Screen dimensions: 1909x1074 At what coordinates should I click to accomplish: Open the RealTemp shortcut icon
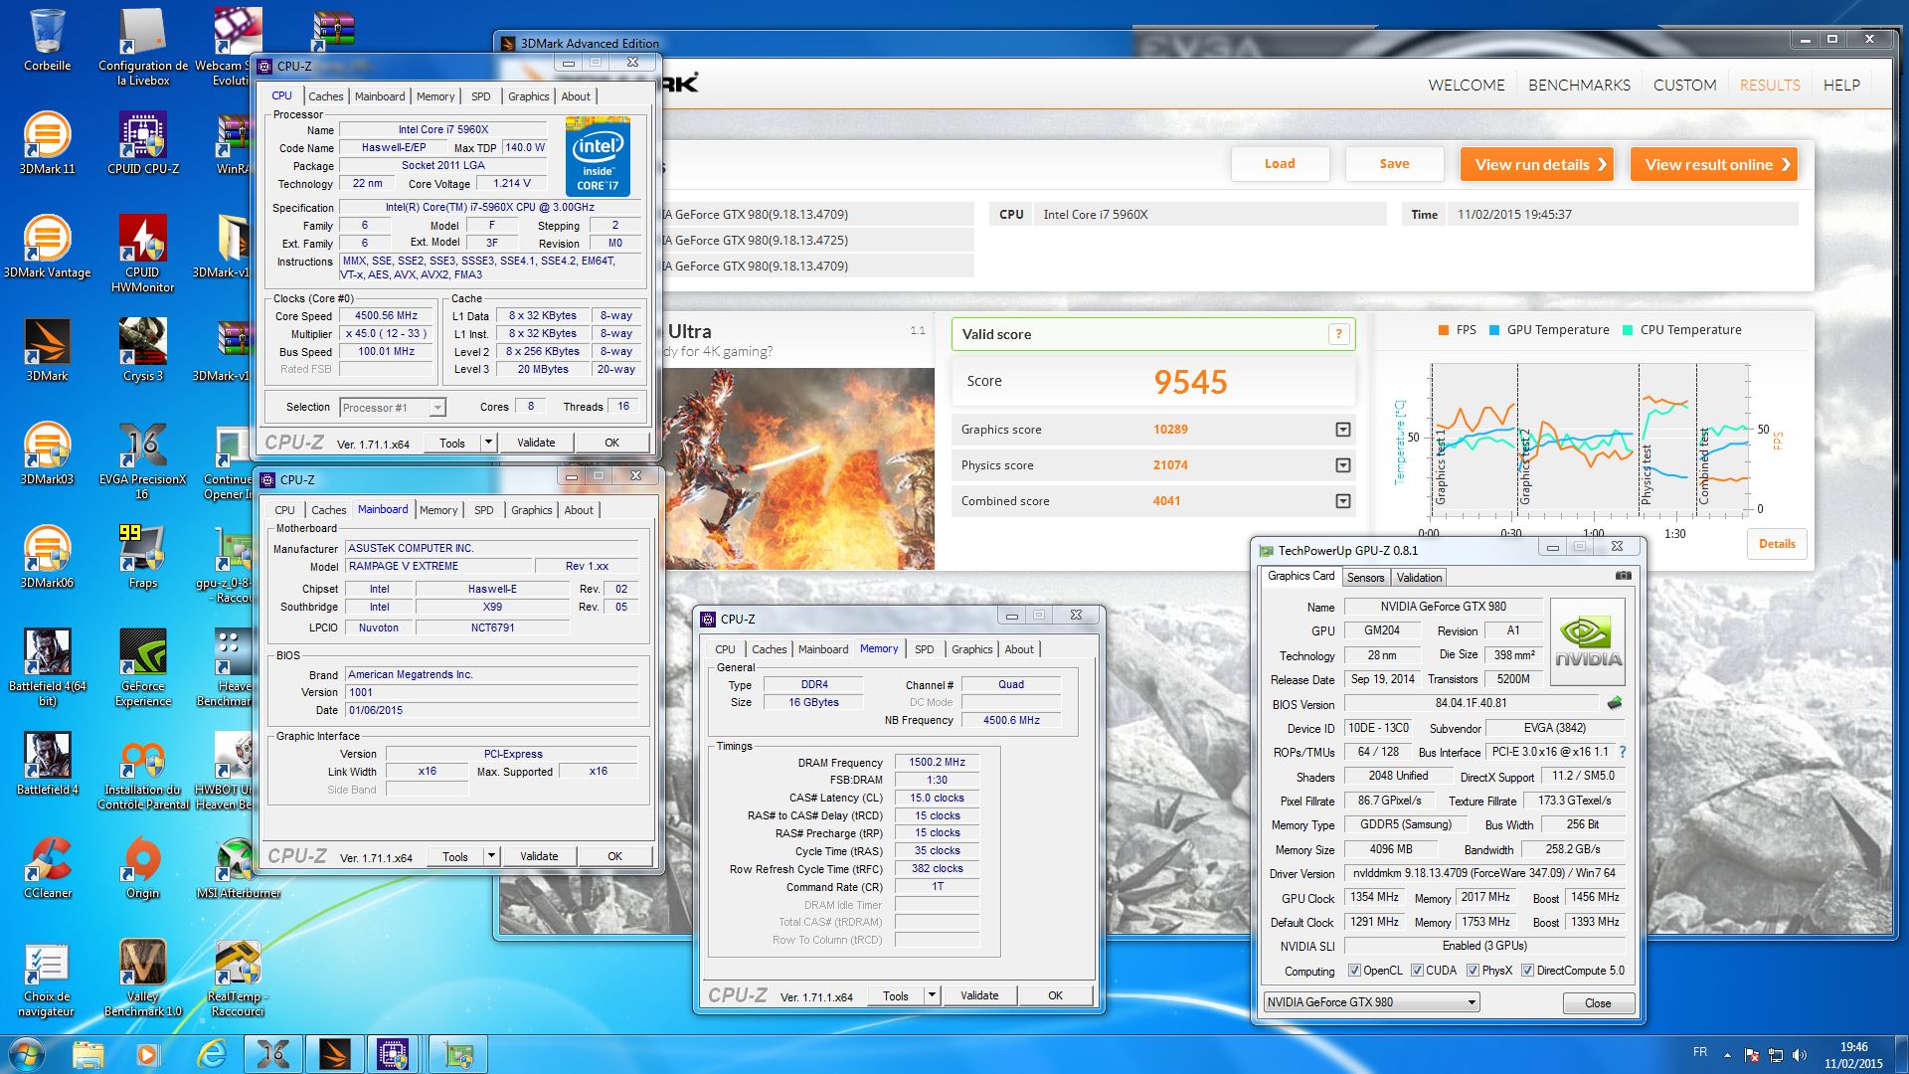tap(239, 978)
